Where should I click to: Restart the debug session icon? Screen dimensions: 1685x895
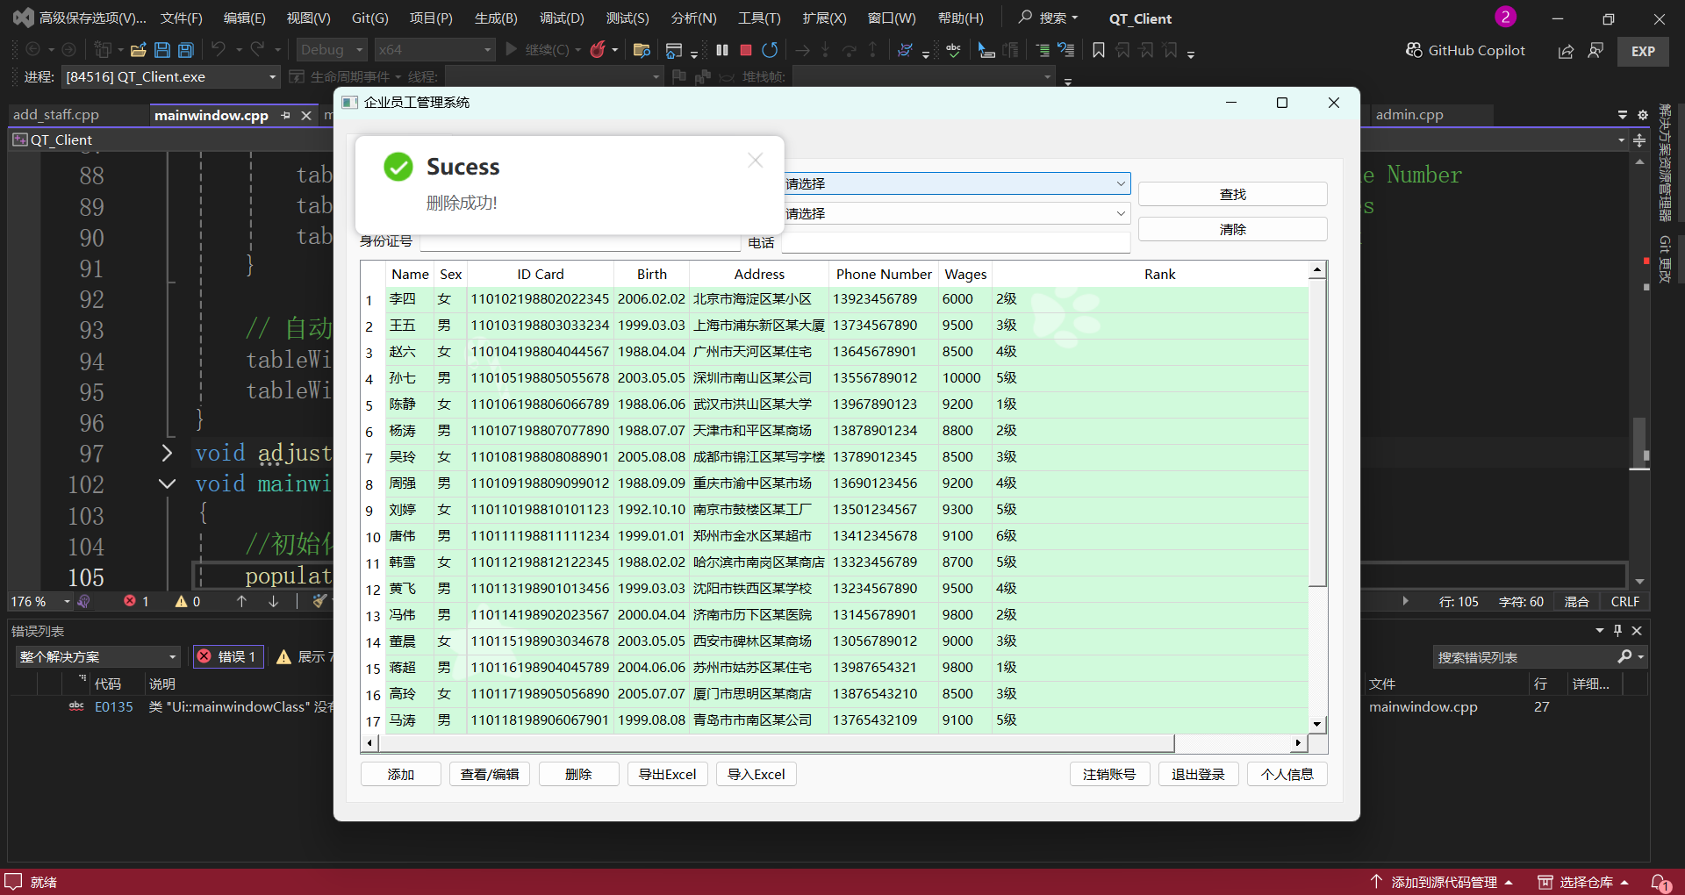tap(770, 50)
